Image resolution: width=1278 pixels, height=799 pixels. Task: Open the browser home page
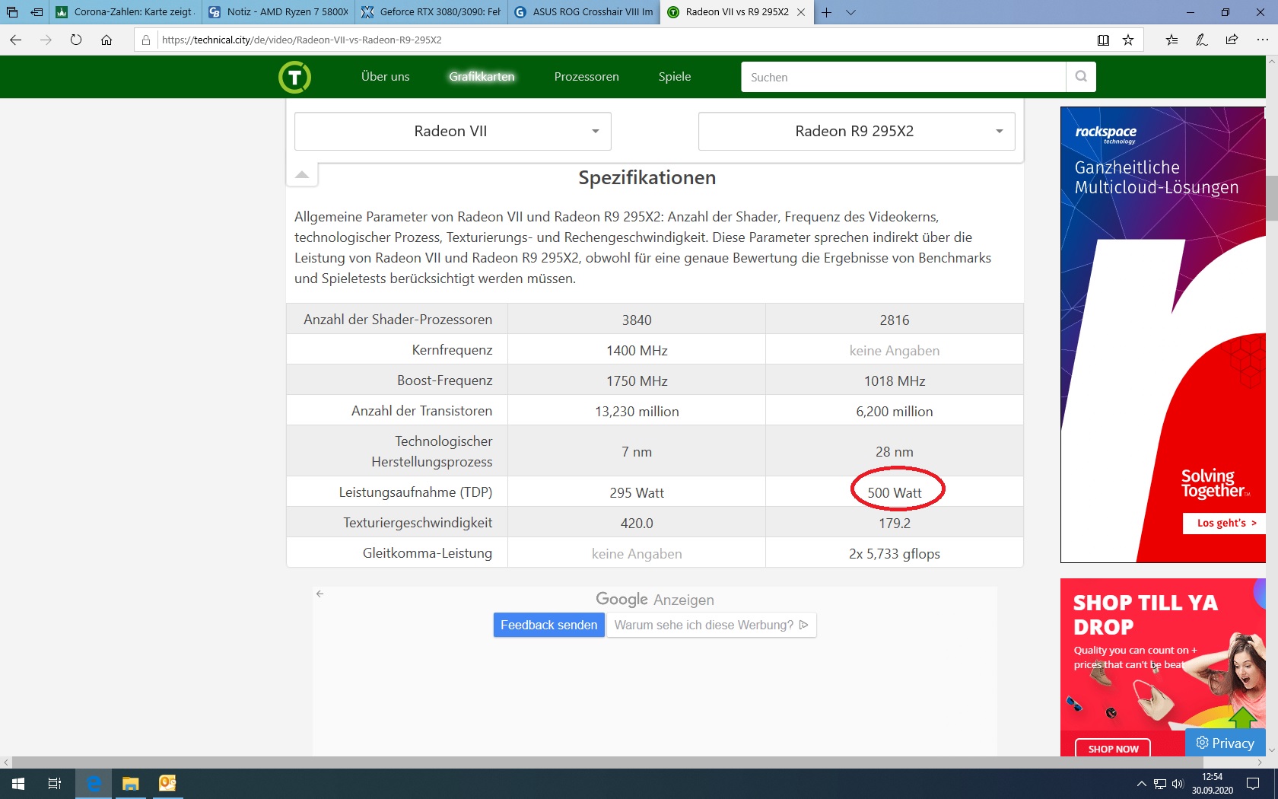(106, 40)
